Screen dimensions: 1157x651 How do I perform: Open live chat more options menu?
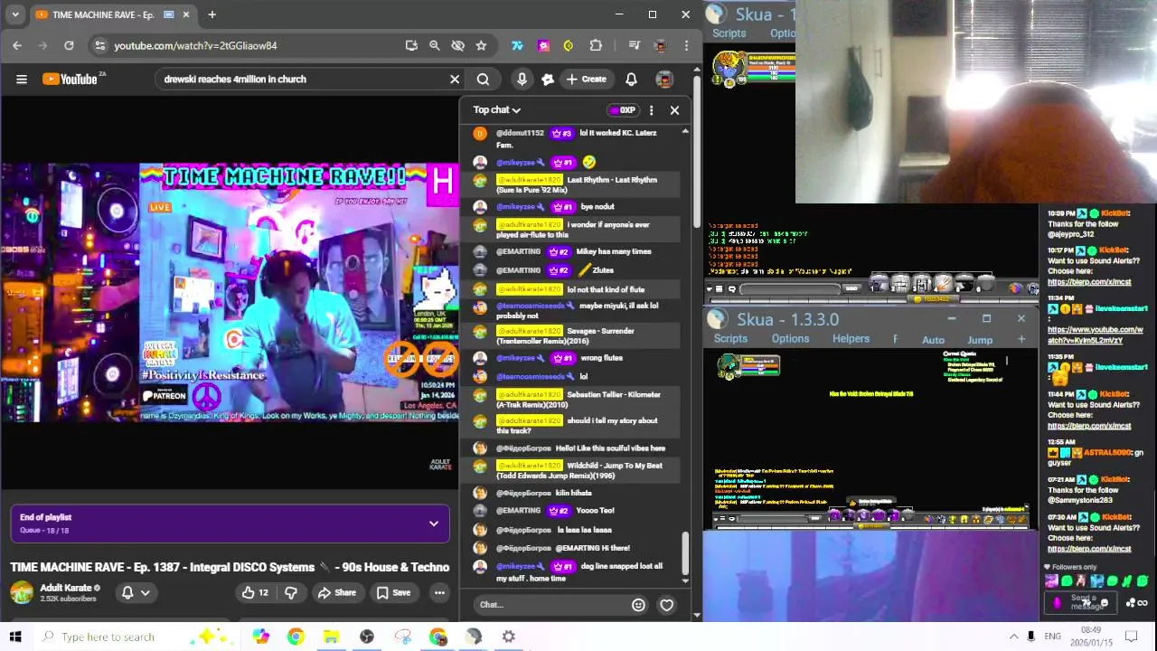click(x=651, y=109)
